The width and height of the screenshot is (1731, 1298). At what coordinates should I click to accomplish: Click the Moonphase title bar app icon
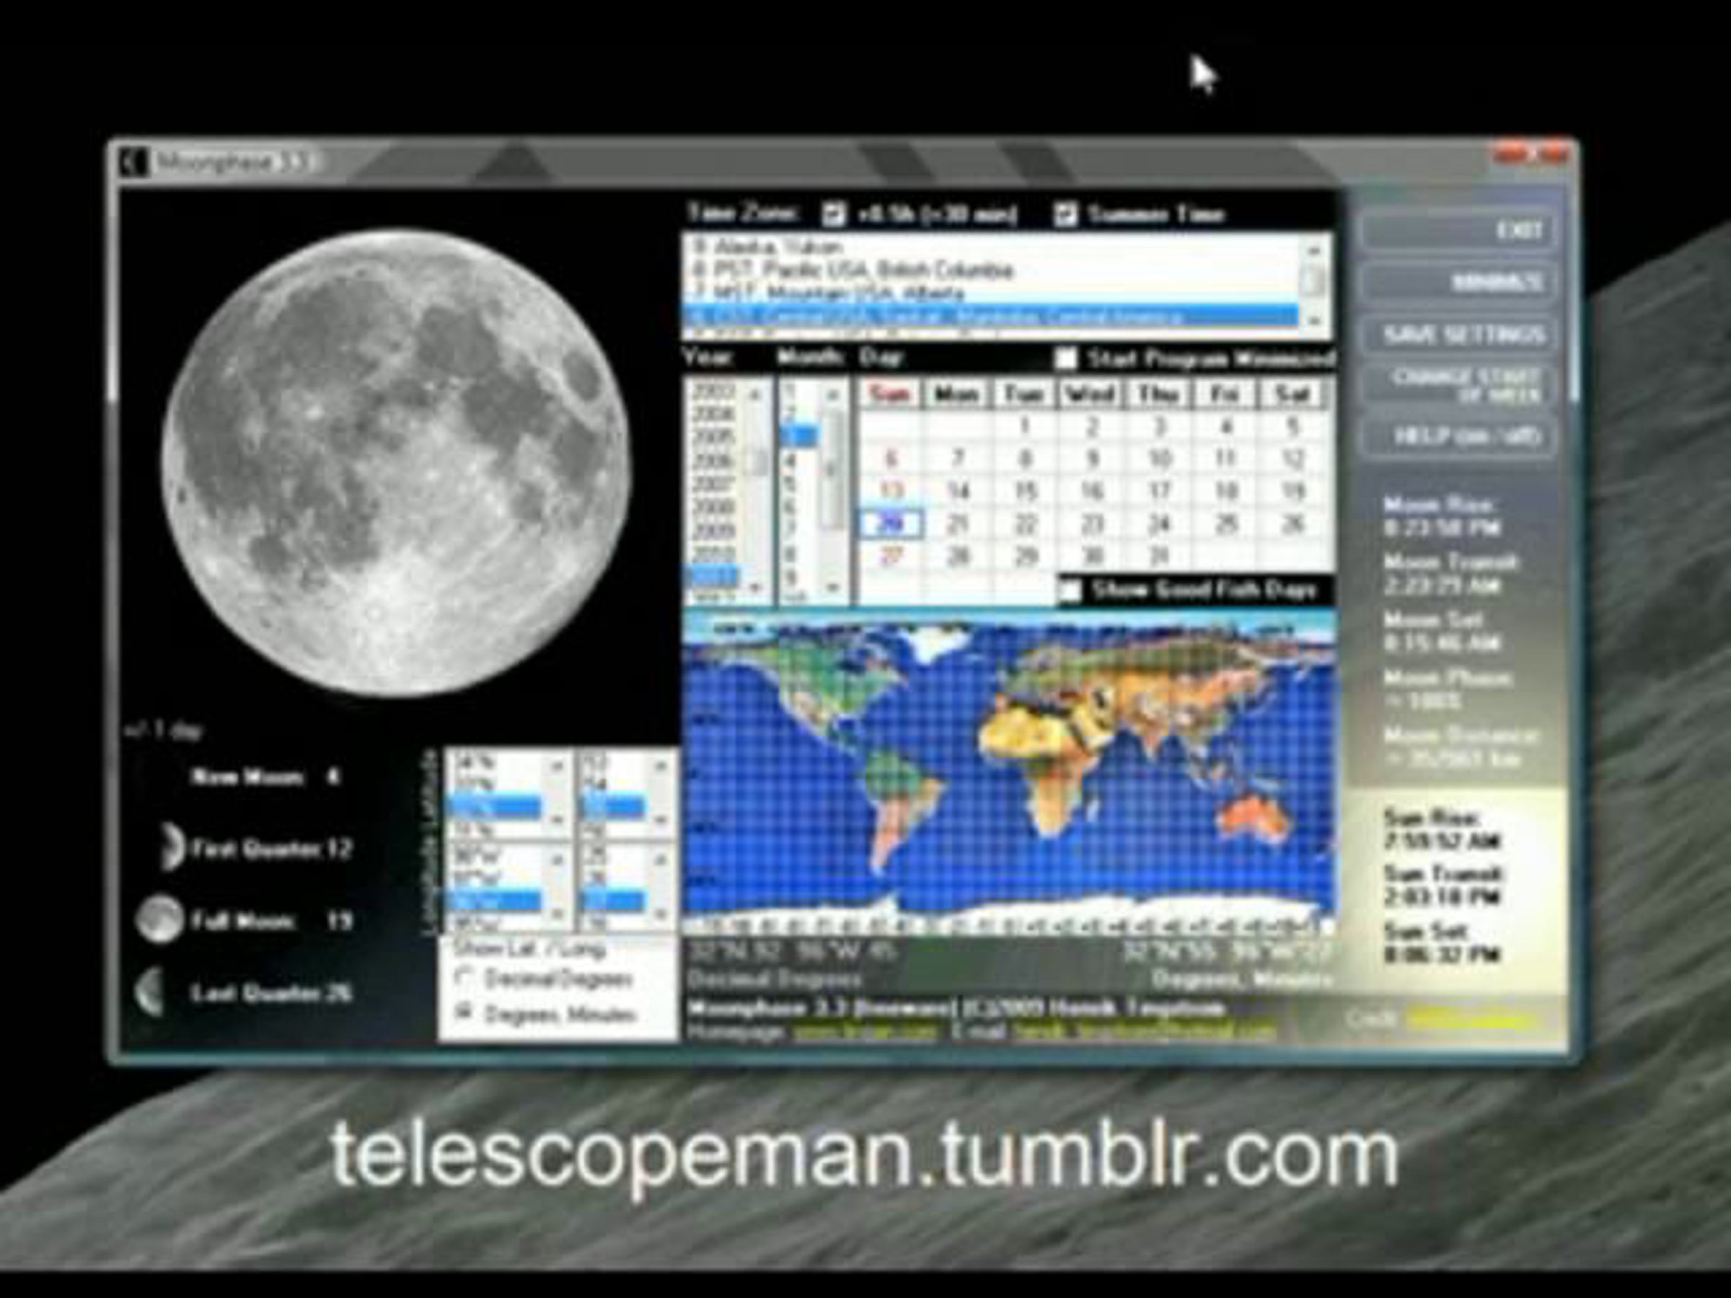pos(133,163)
